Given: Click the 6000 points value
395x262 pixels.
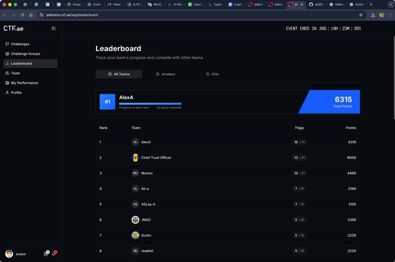Looking at the screenshot, I should click(x=351, y=158).
